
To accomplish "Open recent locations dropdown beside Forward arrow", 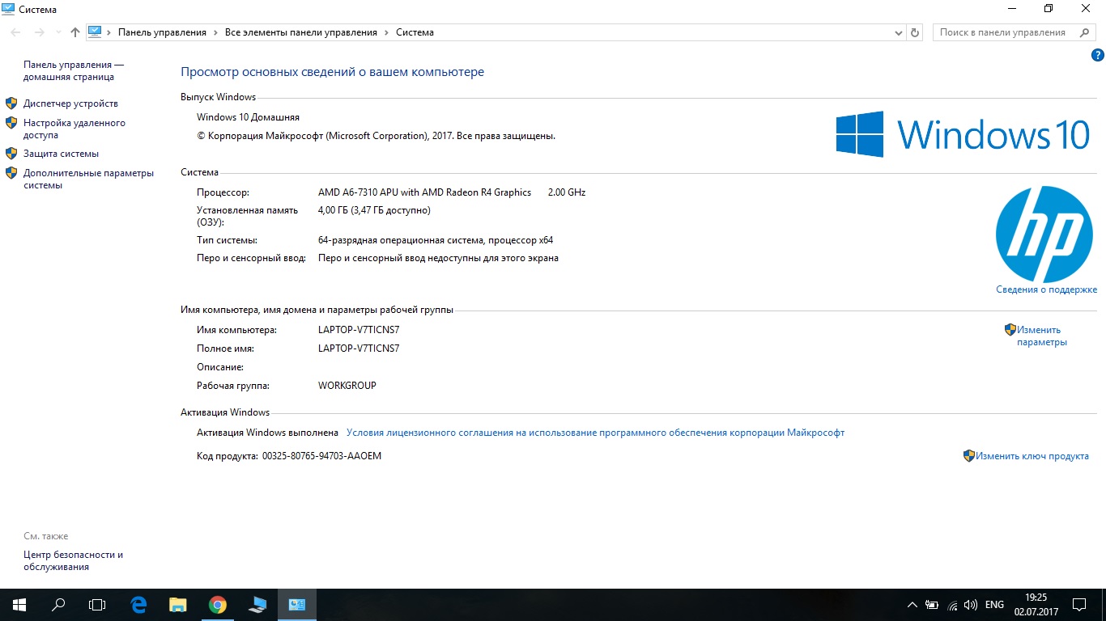I will click(57, 32).
